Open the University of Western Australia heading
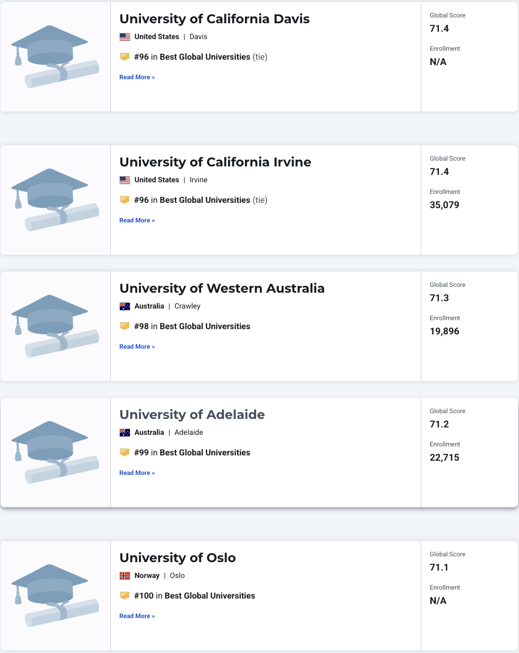This screenshot has height=653, width=519. tap(222, 288)
